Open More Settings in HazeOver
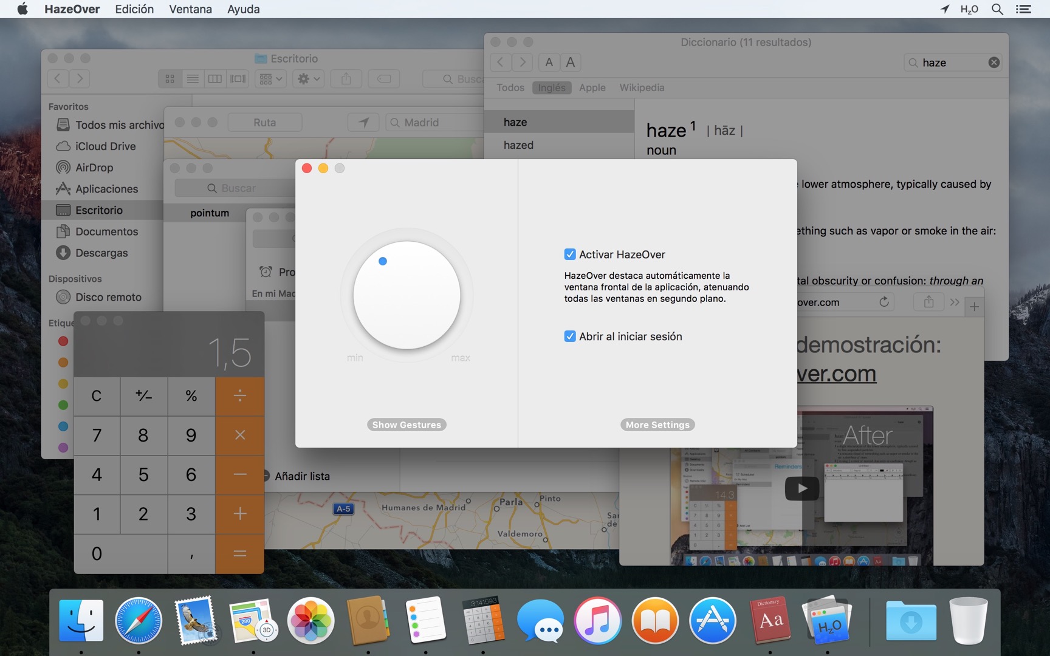1050x656 pixels. tap(657, 425)
